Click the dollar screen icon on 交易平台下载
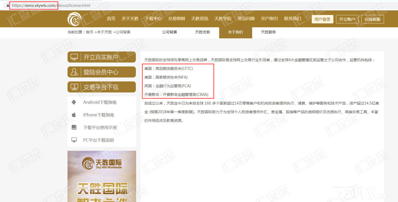 [x=74, y=87]
